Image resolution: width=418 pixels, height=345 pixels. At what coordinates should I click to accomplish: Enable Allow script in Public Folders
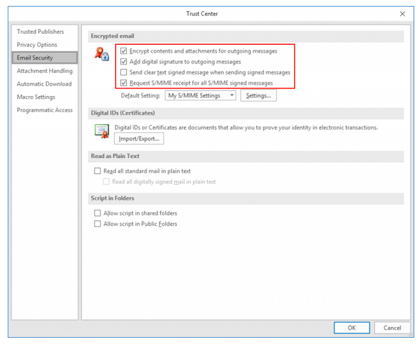pyautogui.click(x=98, y=224)
